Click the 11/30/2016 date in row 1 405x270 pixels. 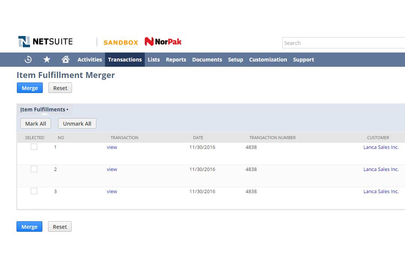click(202, 147)
